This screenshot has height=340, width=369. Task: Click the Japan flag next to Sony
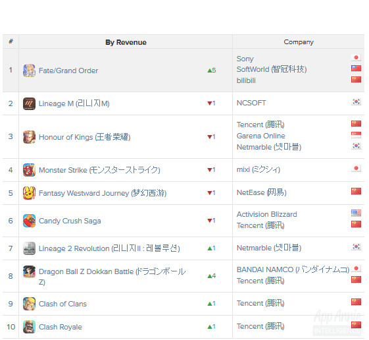click(356, 58)
